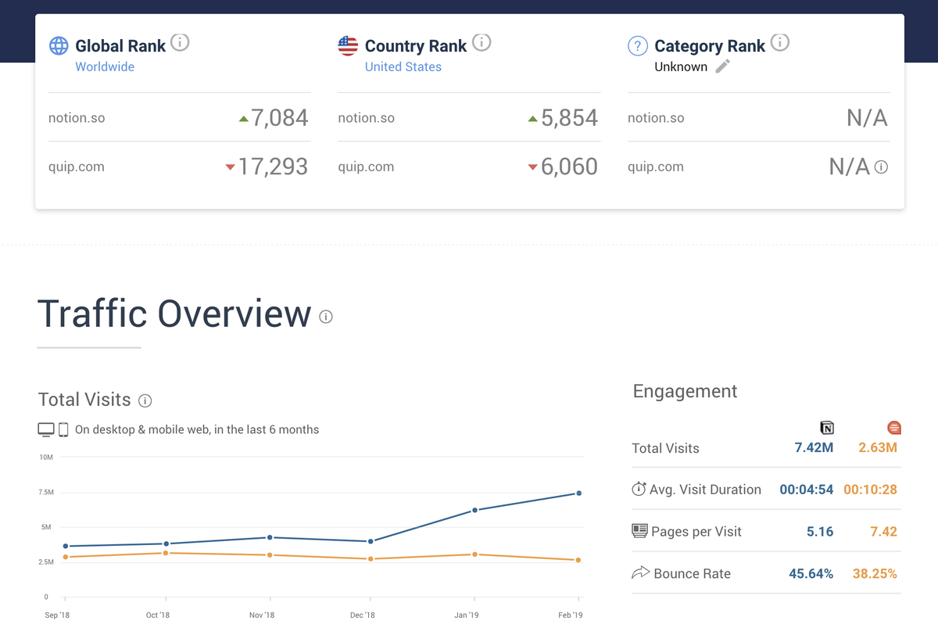Click the desktop monitor icon

(46, 429)
